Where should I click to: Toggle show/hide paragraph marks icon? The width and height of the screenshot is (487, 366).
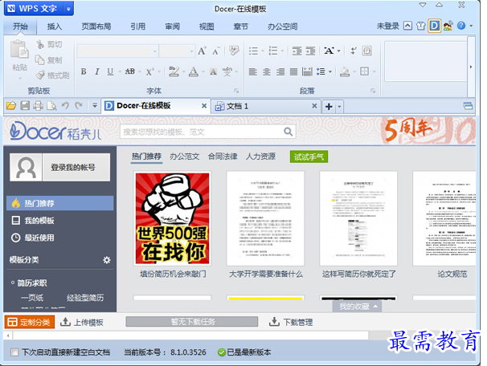tap(353, 51)
